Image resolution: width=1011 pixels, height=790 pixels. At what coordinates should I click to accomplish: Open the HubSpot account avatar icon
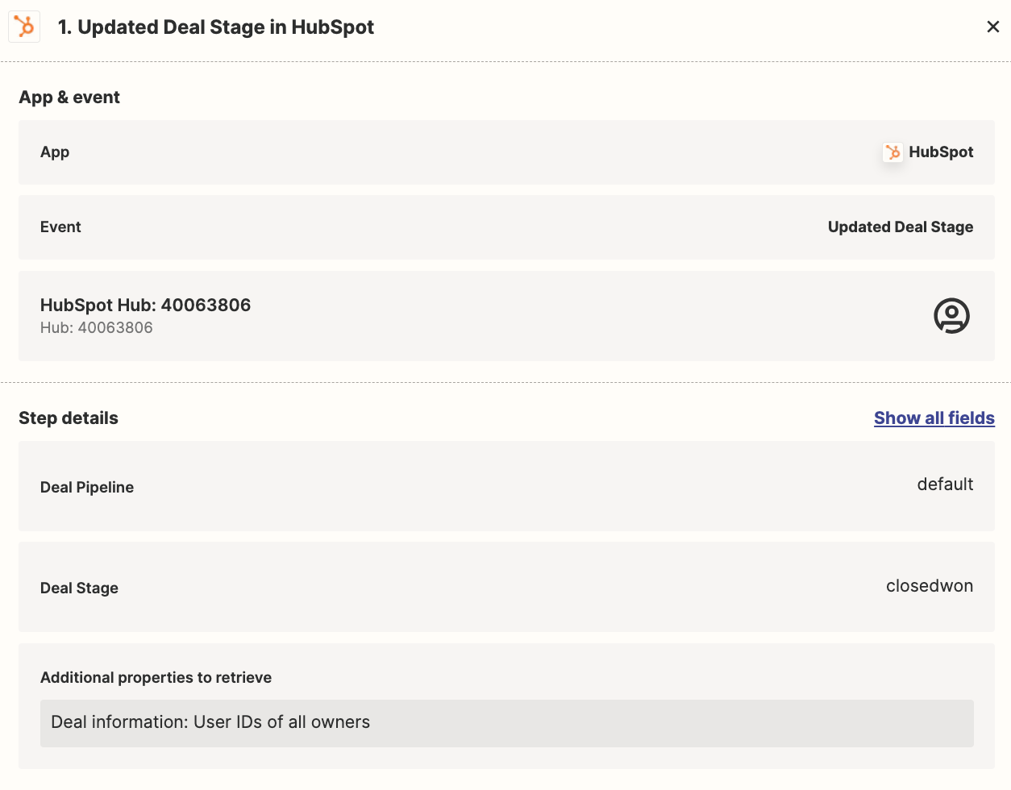pyautogui.click(x=951, y=316)
